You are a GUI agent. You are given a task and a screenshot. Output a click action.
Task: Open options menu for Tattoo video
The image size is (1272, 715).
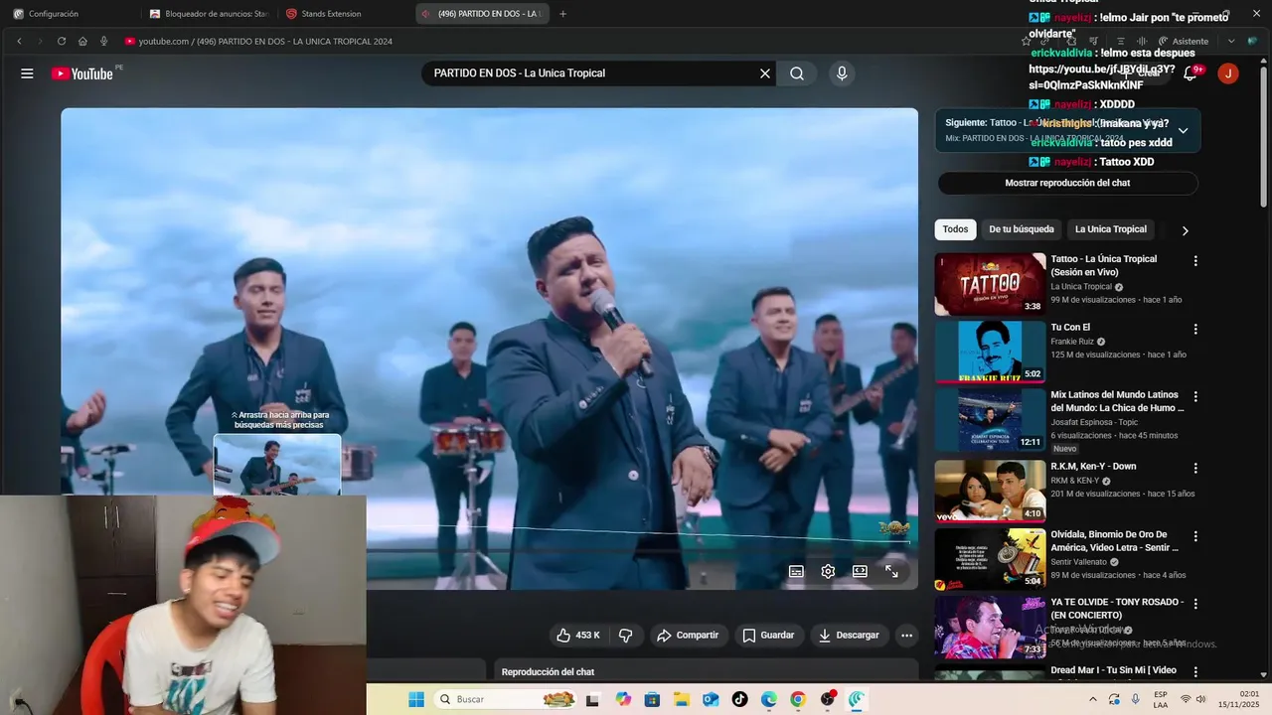1195,261
